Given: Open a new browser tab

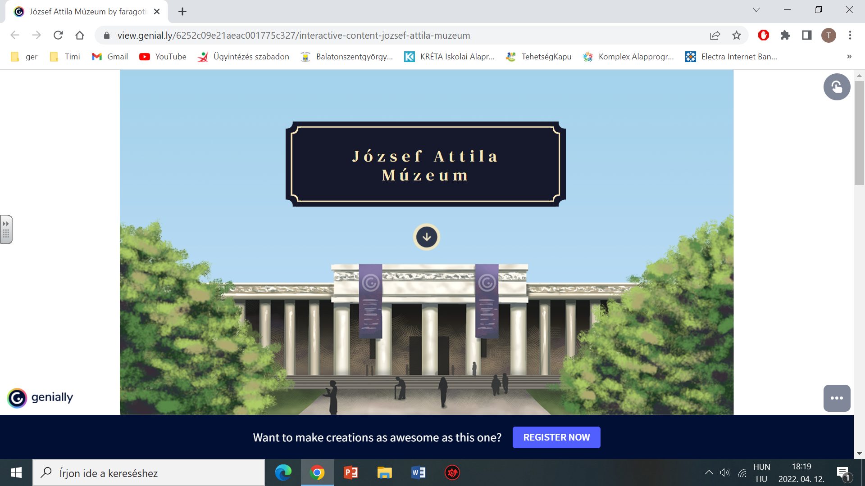Looking at the screenshot, I should (x=182, y=12).
